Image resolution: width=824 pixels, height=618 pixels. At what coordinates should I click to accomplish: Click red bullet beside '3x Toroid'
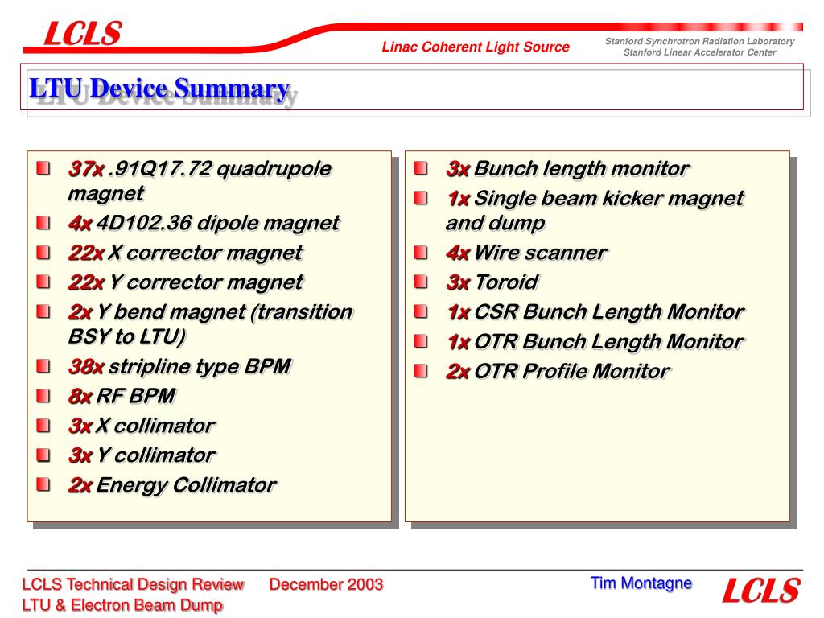coord(421,282)
